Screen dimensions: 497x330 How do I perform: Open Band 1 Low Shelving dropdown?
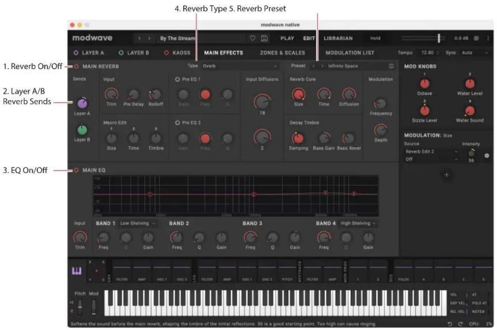point(138,223)
